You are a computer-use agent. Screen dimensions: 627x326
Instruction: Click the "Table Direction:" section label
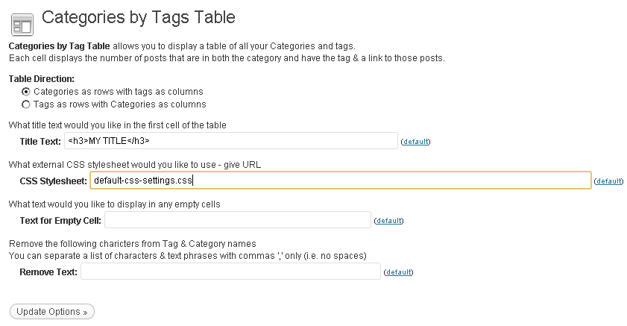tap(42, 79)
